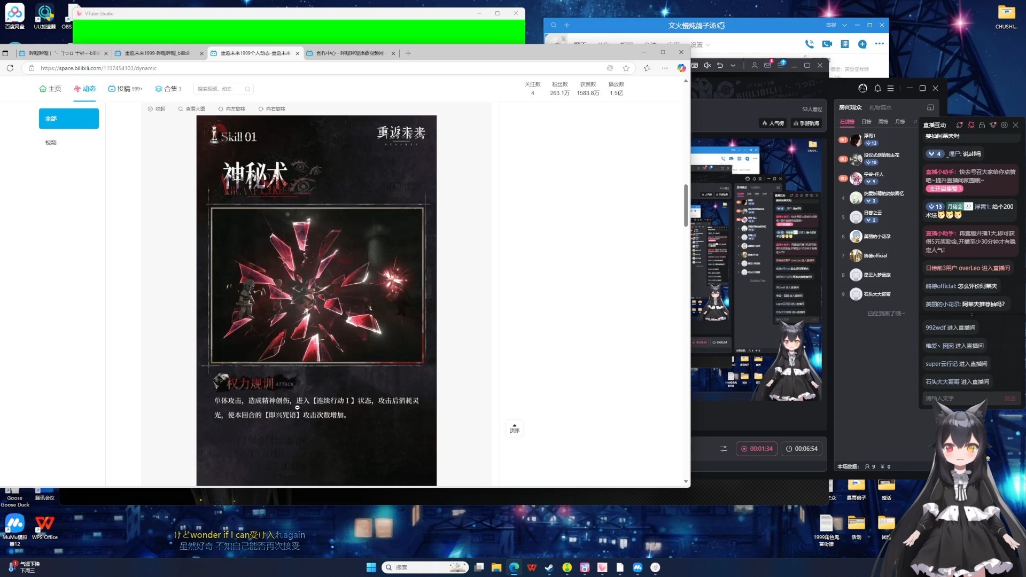Toggle the on-screen keyboard icon
Viewport: 1026px width, 577px height.
point(695,65)
